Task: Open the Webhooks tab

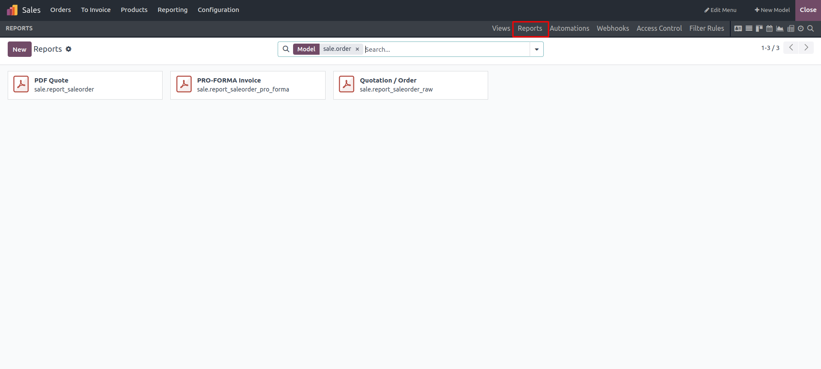Action: coord(613,28)
